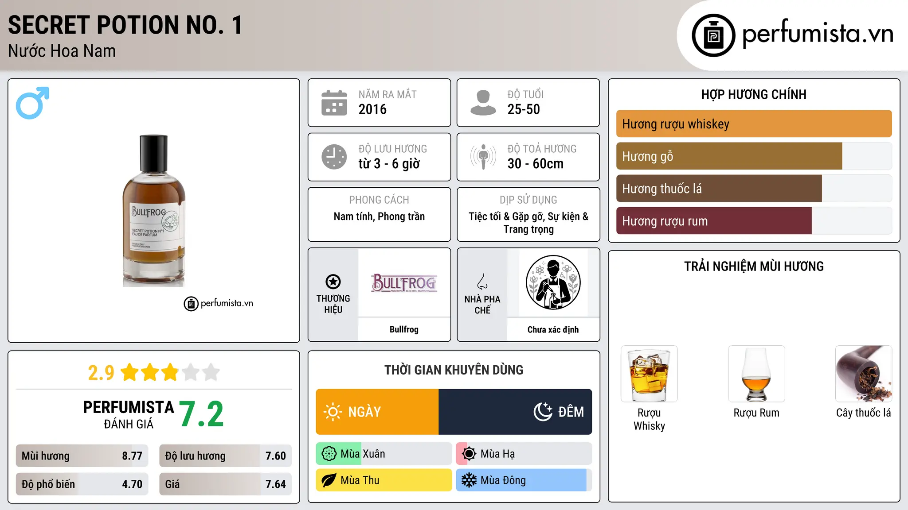Click the "PERFUMISTA ĐÁNH GIÁ" label
Screen dimensions: 908x510
click(x=129, y=414)
